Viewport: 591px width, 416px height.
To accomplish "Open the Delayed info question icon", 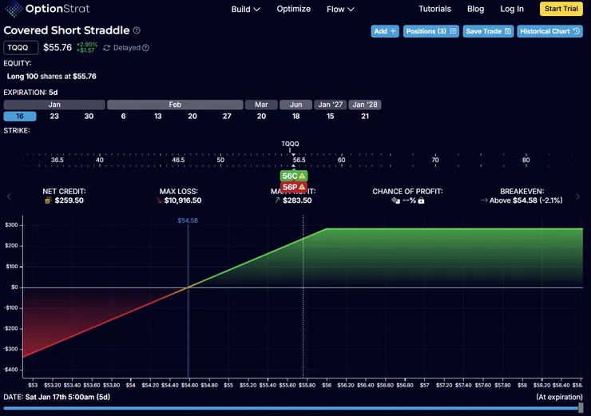I will [146, 48].
